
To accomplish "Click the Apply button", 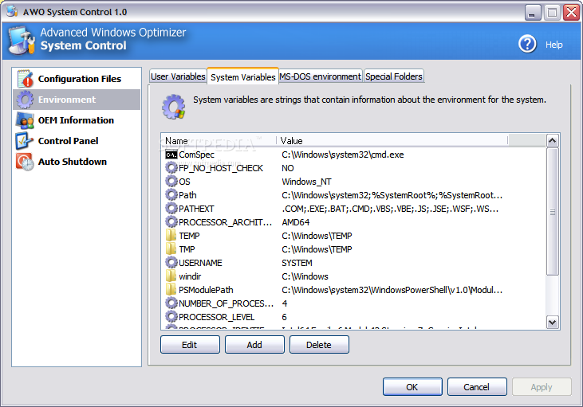I will pyautogui.click(x=542, y=387).
